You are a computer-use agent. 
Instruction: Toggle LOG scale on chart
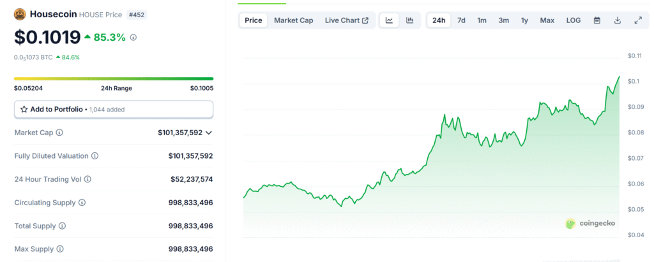coord(573,20)
